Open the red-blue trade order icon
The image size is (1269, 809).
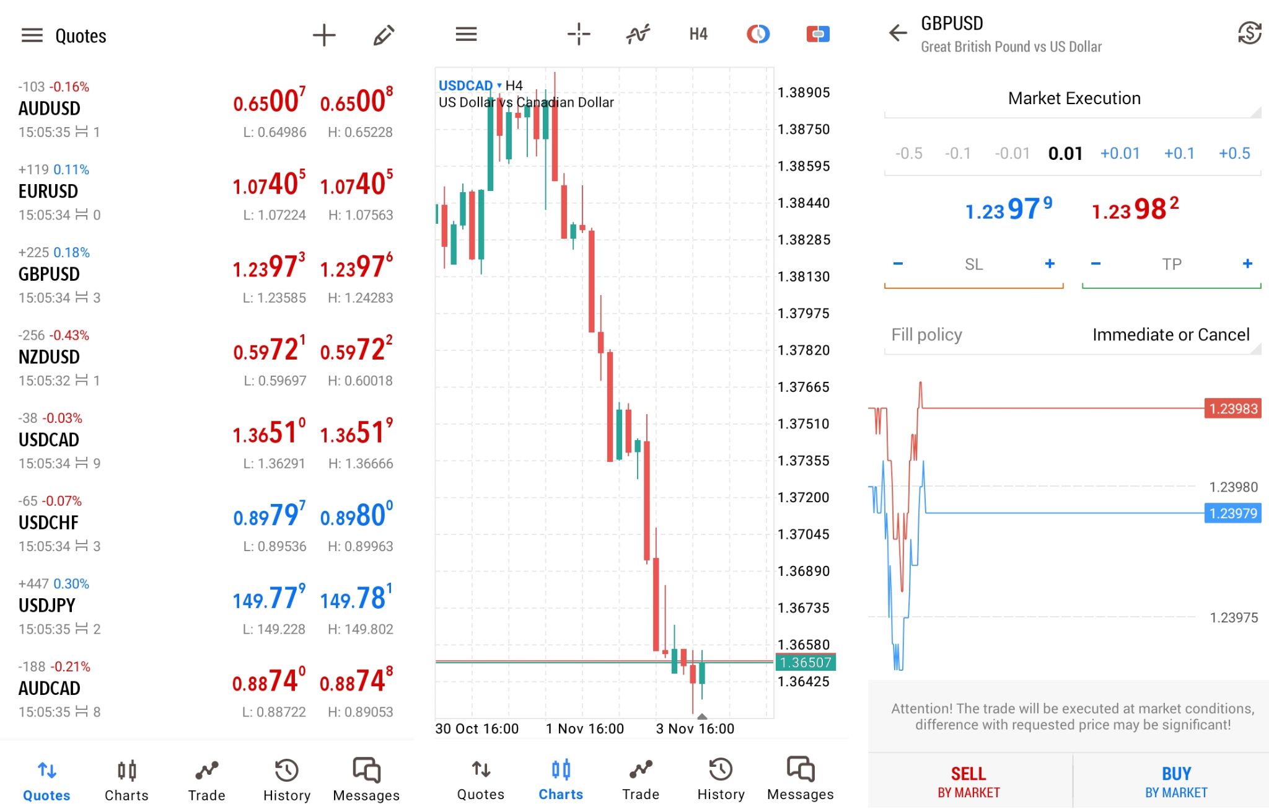coord(817,34)
